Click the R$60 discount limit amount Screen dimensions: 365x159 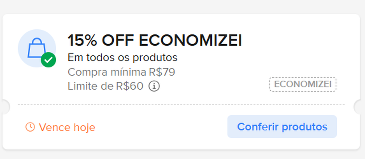(x=131, y=86)
